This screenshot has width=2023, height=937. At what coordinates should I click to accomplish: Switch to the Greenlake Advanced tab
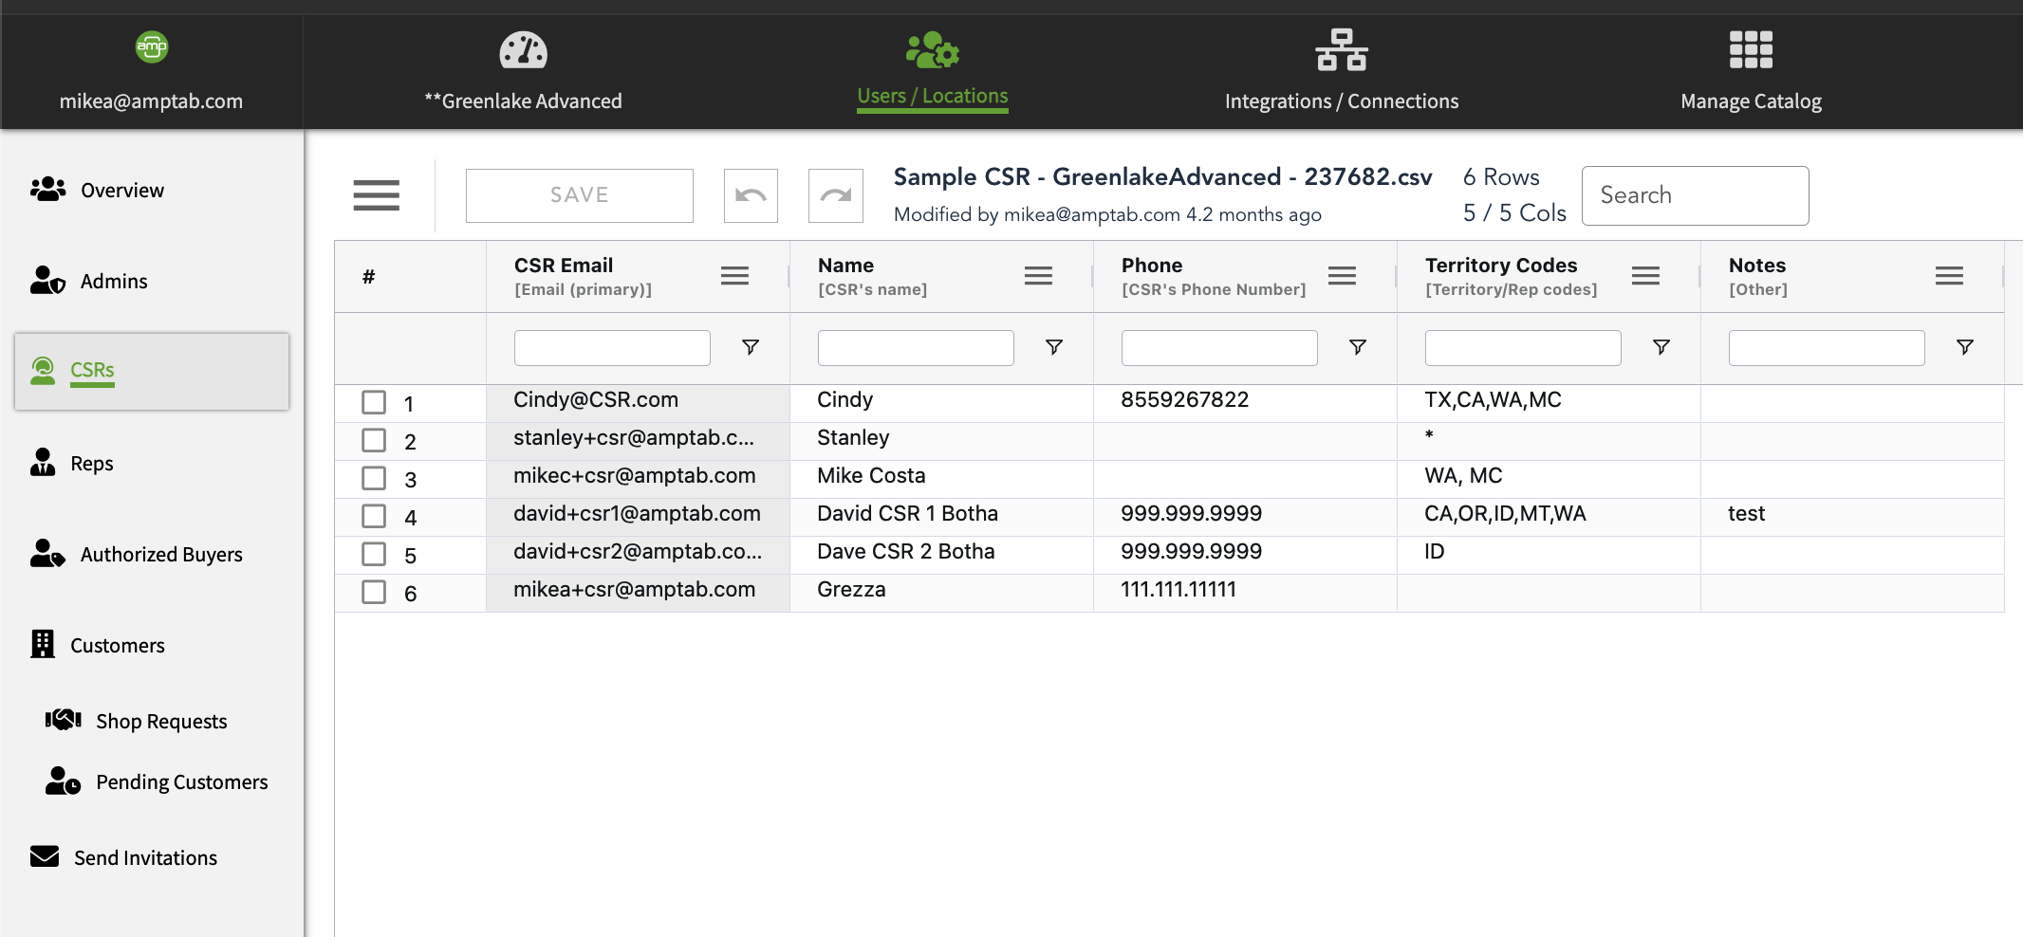coord(524,101)
